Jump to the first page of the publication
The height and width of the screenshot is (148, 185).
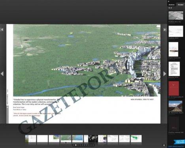click(x=2, y=30)
